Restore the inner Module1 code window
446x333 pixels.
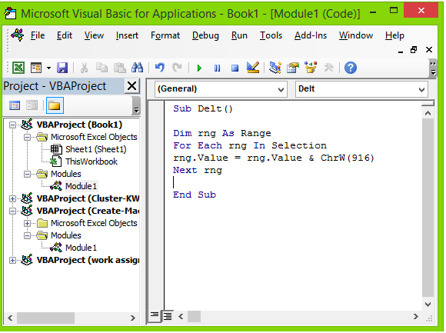(x=414, y=50)
